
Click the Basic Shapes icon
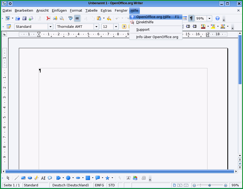pyautogui.click(x=58, y=178)
